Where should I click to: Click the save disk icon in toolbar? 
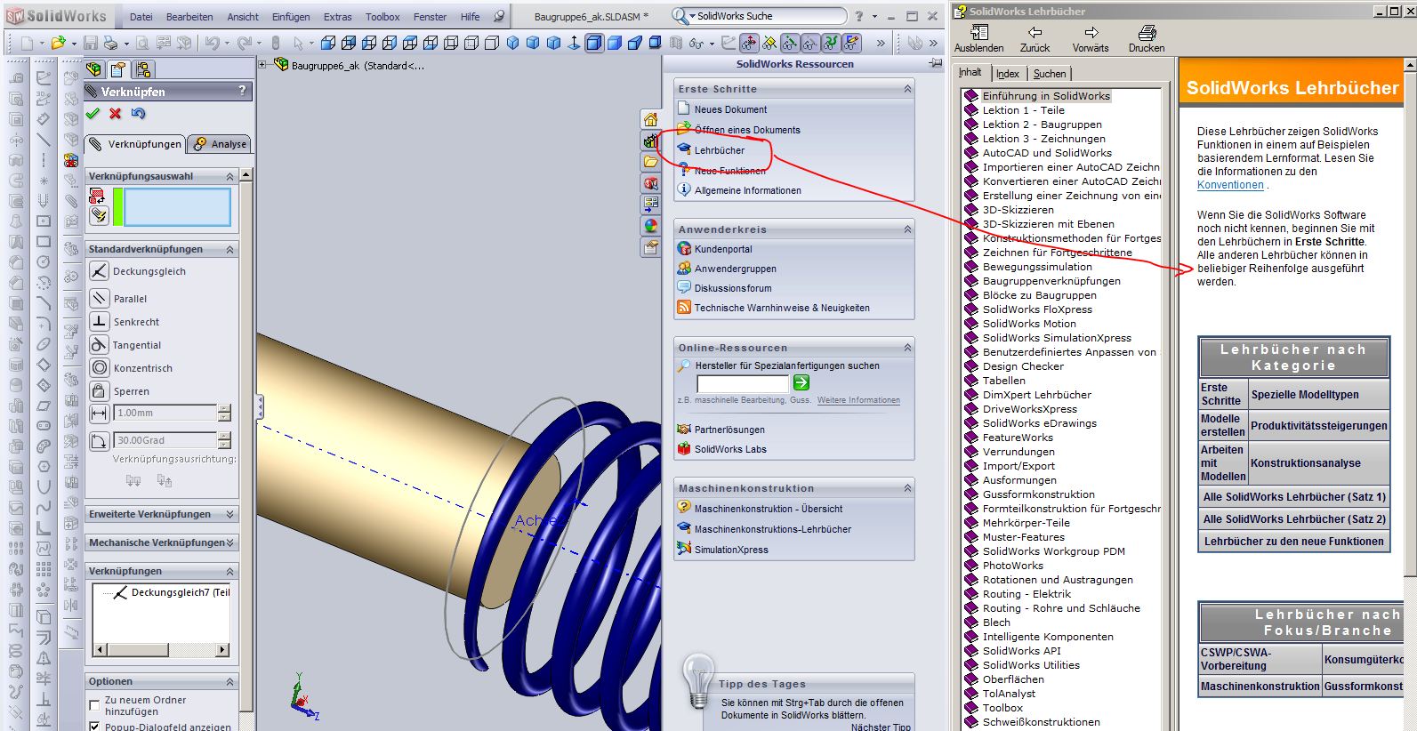[x=91, y=43]
